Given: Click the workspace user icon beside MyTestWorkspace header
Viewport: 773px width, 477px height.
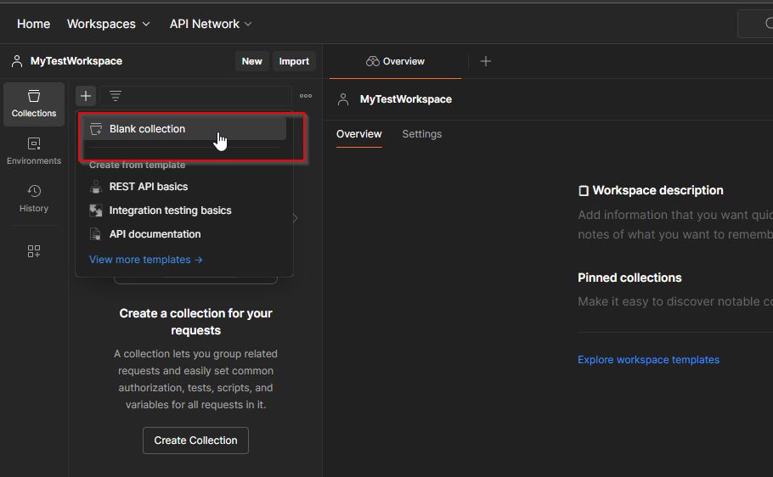Looking at the screenshot, I should point(17,61).
